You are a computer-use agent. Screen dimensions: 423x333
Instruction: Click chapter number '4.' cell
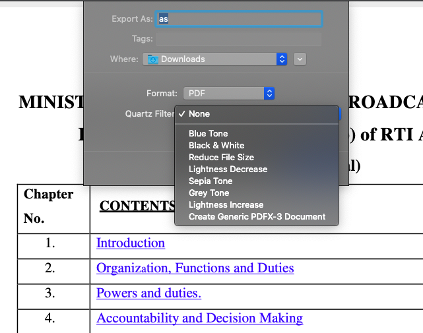(53, 321)
